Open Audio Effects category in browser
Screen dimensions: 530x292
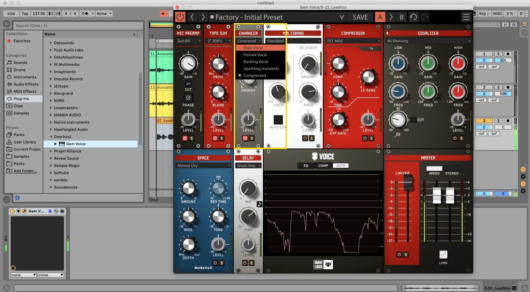(x=26, y=84)
